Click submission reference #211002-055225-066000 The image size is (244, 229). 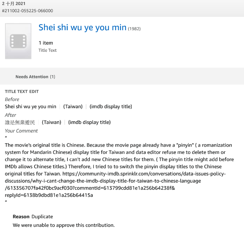27,10
